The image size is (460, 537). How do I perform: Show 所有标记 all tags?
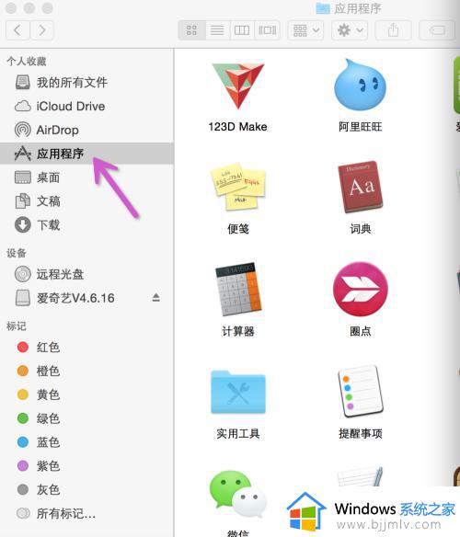click(x=86, y=513)
